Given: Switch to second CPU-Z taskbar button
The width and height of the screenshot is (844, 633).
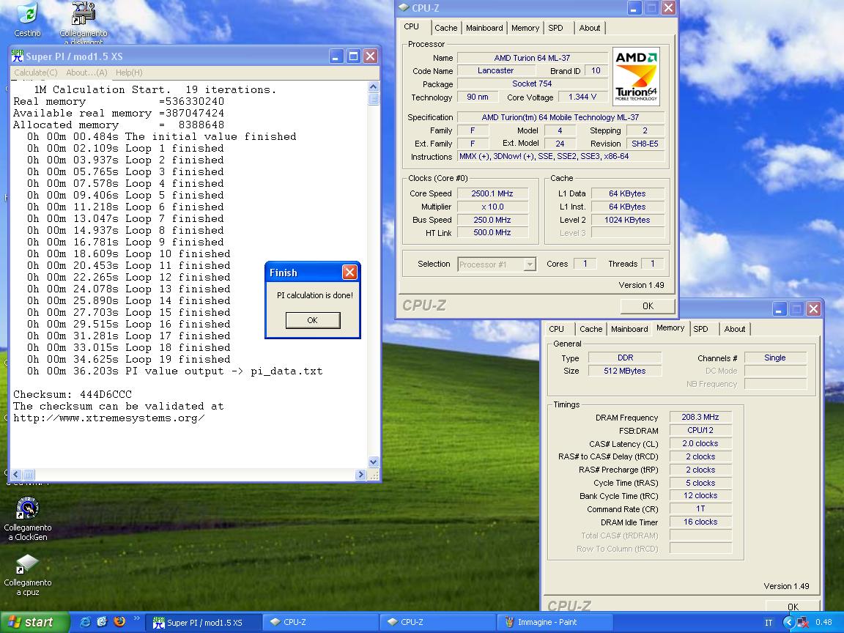Looking at the screenshot, I should (437, 622).
